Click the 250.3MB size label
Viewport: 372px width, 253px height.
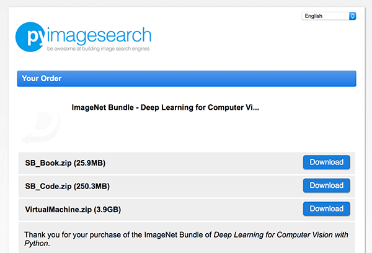pos(92,186)
